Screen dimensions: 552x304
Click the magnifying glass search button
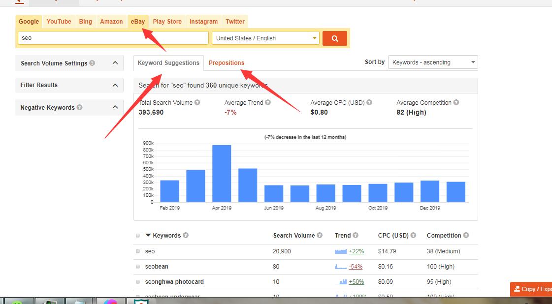[x=334, y=38]
